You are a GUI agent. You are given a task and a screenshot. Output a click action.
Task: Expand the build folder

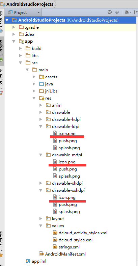(21, 49)
